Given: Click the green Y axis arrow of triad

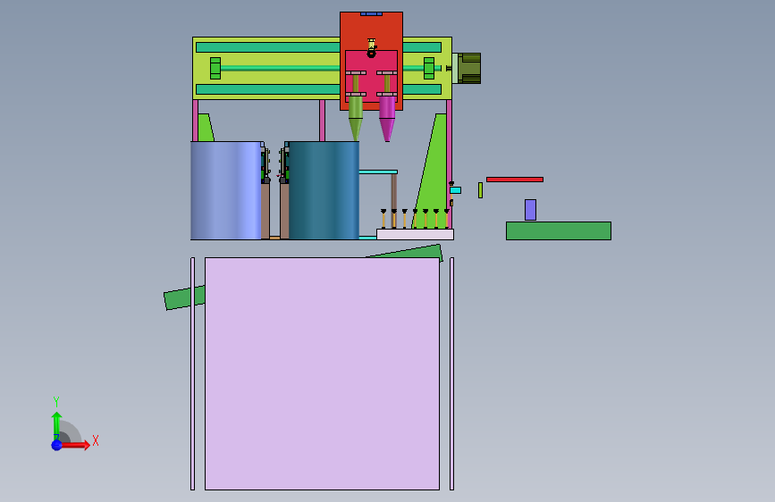Looking at the screenshot, I should point(57,426).
